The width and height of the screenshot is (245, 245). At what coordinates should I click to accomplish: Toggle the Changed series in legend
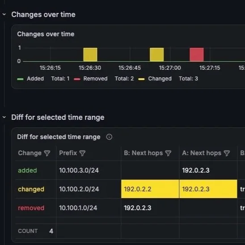(x=160, y=79)
